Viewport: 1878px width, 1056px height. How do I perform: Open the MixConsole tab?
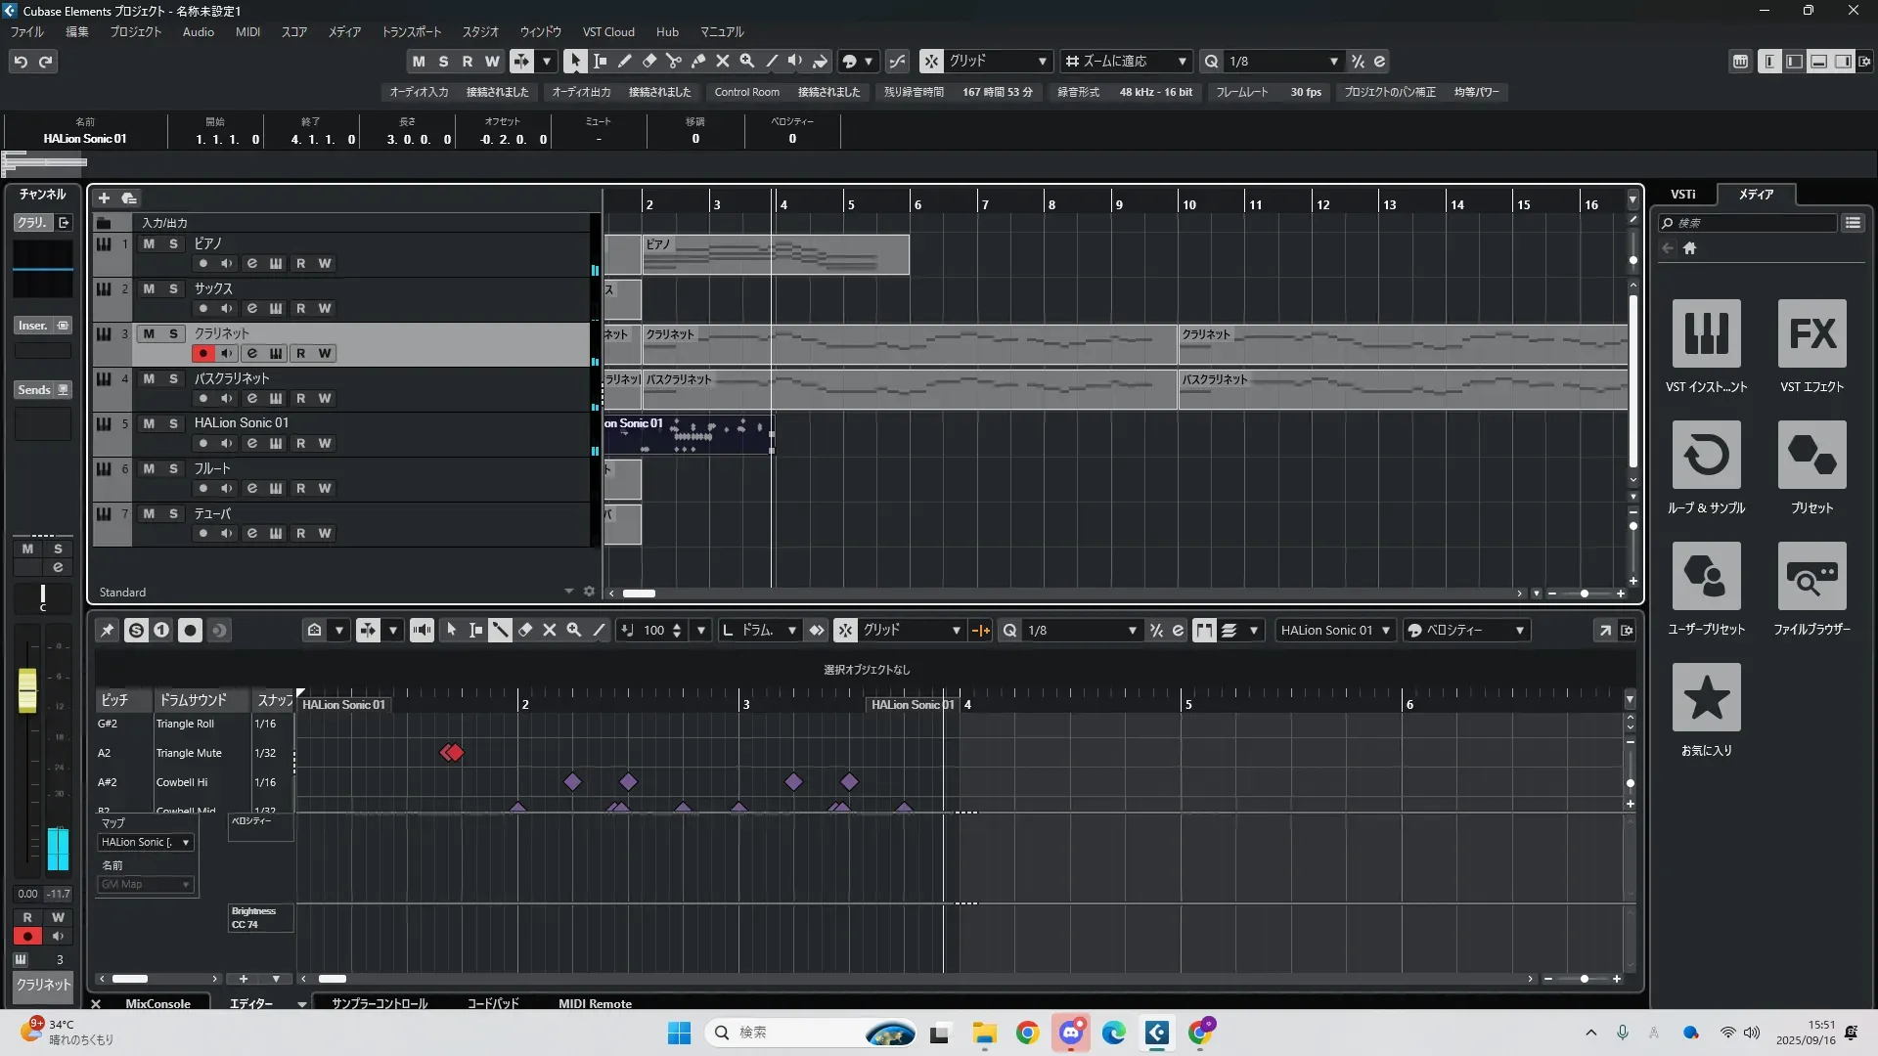point(157,1003)
